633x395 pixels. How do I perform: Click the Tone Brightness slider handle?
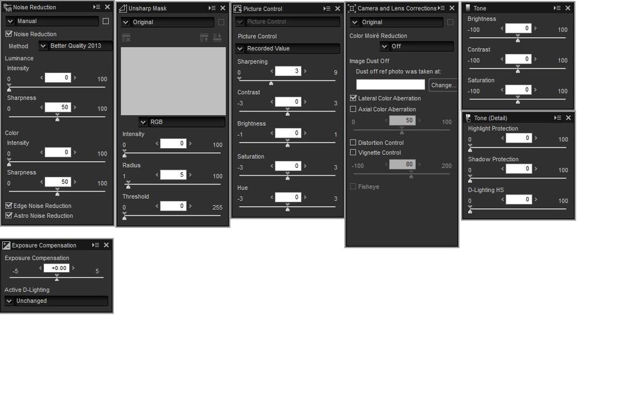[x=518, y=36]
